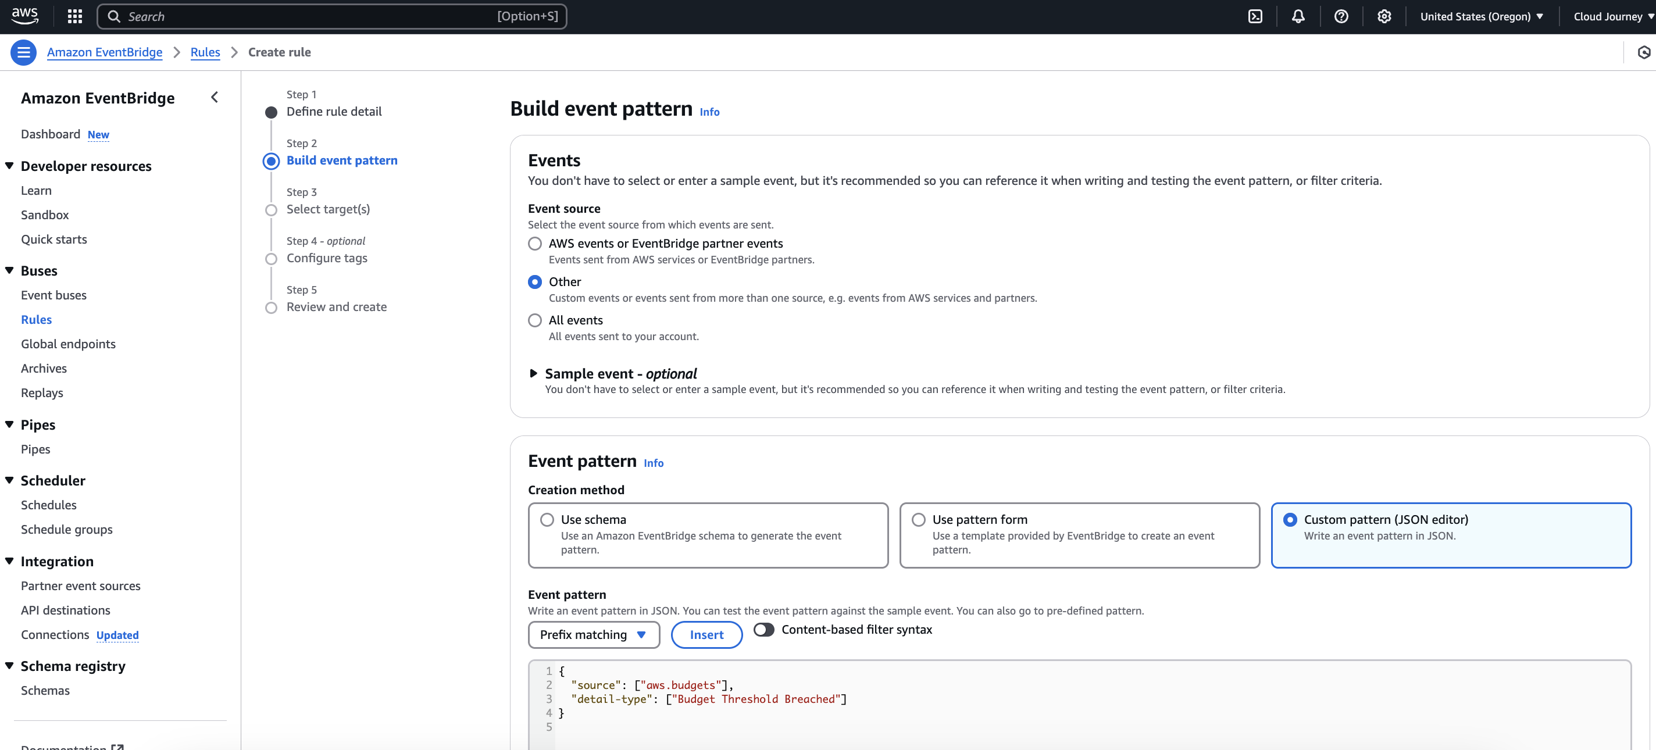Go to Dashboard in the sidebar

(50, 134)
